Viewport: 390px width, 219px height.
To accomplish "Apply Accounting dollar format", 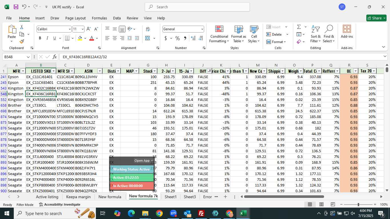I will pyautogui.click(x=166, y=38).
